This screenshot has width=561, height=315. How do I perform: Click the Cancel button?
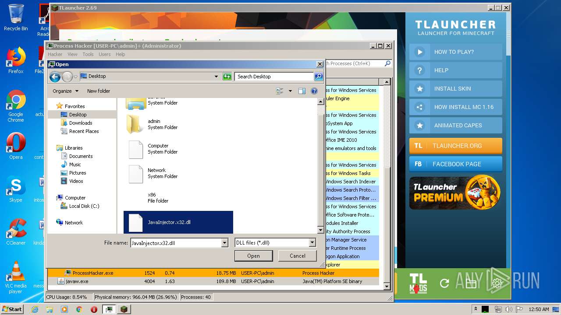[298, 256]
